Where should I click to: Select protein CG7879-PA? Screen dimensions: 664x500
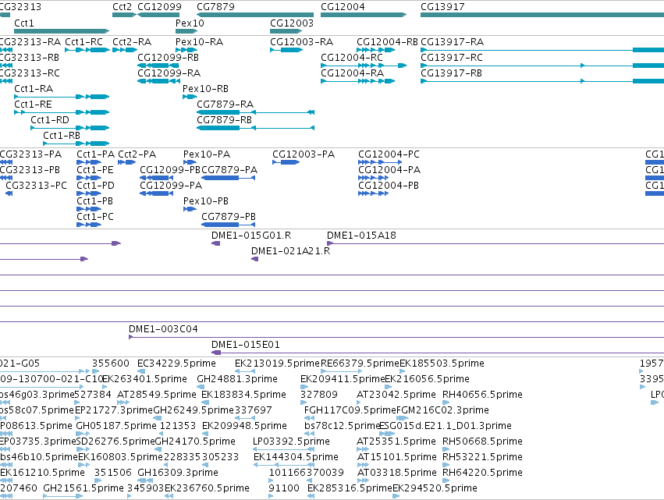click(229, 178)
